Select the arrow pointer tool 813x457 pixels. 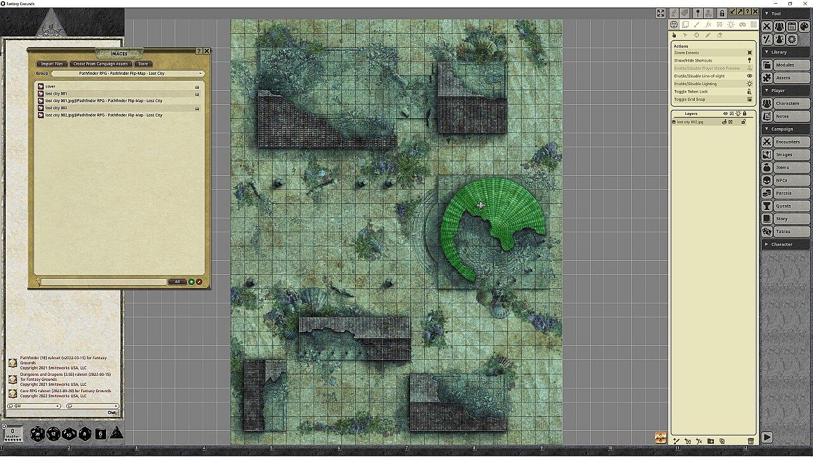coord(685,36)
